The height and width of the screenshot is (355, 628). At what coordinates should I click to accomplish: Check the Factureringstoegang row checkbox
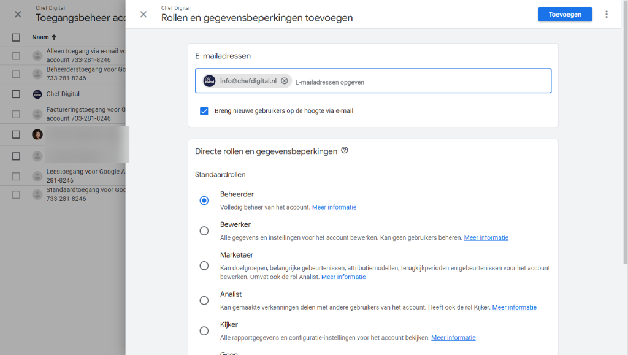[16, 114]
